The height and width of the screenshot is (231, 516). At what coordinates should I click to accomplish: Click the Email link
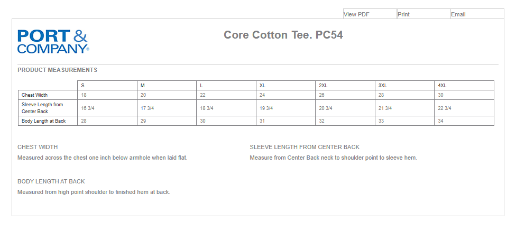point(458,14)
